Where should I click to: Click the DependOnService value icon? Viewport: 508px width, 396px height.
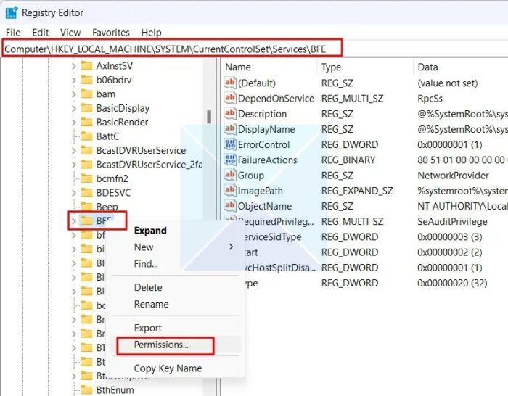click(x=230, y=98)
